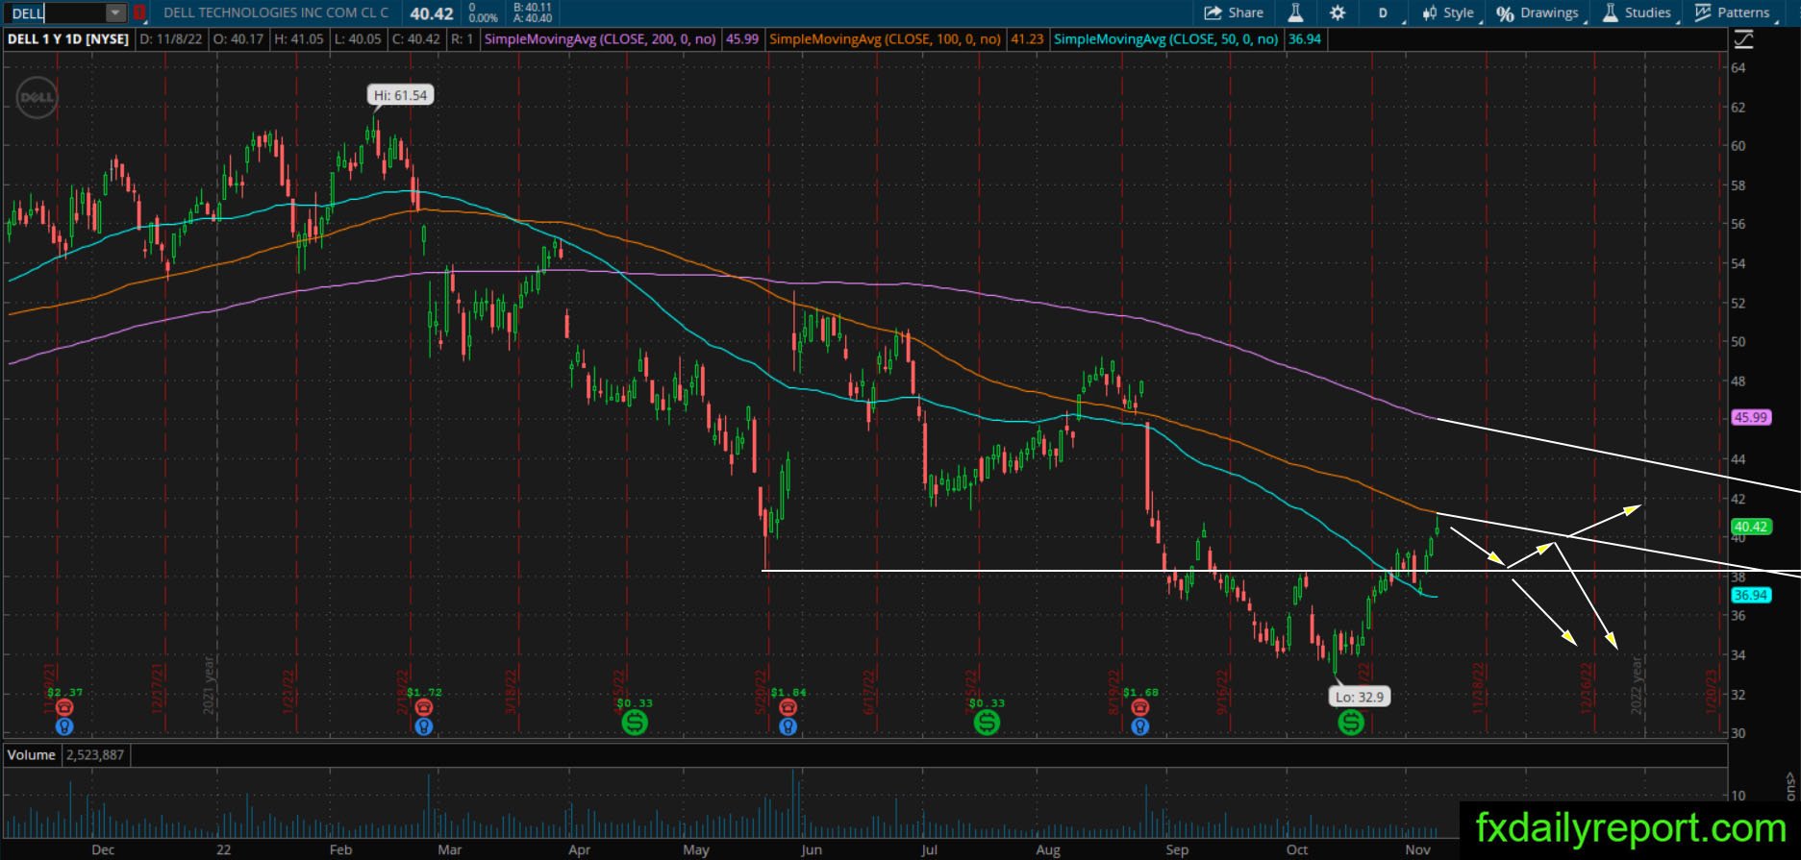This screenshot has width=1801, height=860.
Task: Click the SimpleMovingAvg (CLOSE, 50, 0, no) label
Action: [x=1165, y=39]
